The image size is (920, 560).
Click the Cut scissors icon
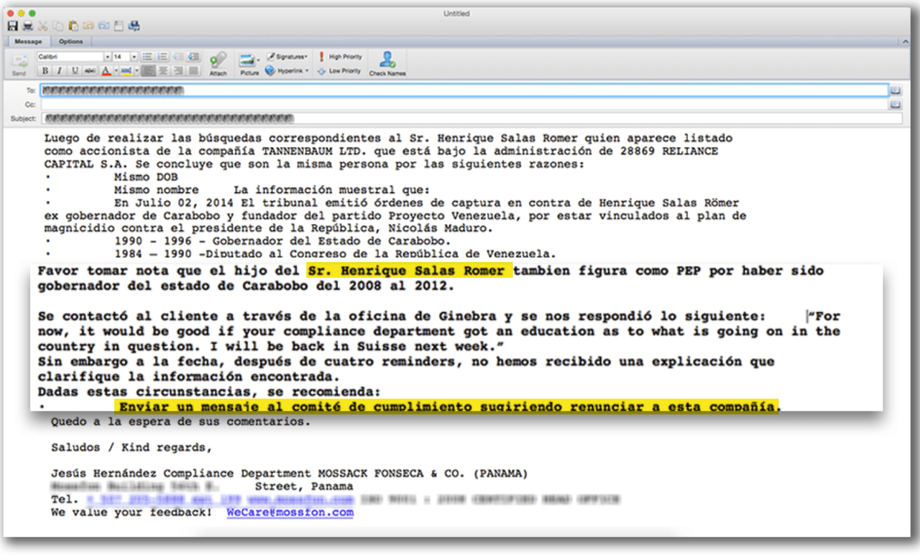pyautogui.click(x=42, y=26)
